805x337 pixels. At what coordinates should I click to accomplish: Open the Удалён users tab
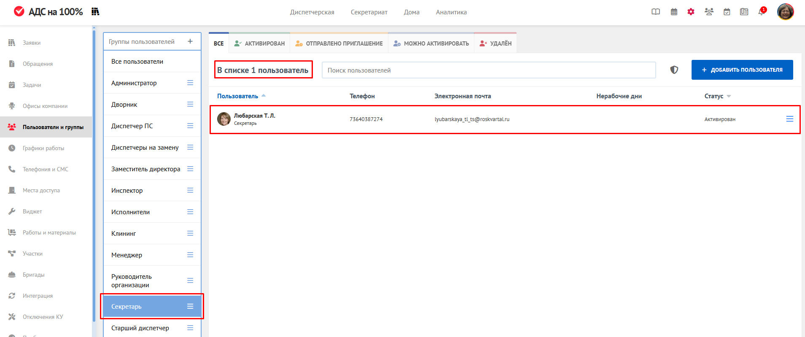pyautogui.click(x=495, y=43)
